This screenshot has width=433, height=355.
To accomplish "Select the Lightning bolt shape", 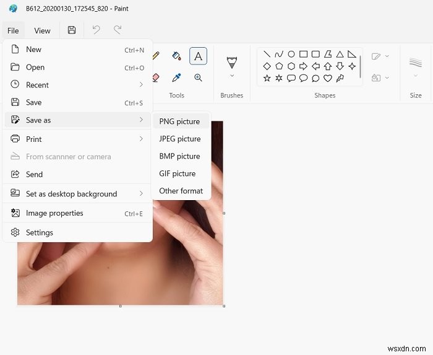I will pos(340,78).
